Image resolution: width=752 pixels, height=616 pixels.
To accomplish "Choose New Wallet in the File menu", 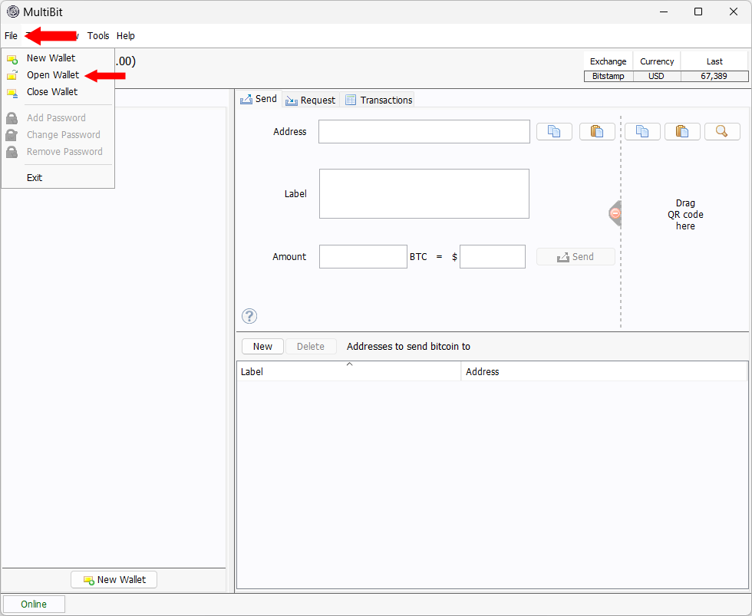I will 51,58.
